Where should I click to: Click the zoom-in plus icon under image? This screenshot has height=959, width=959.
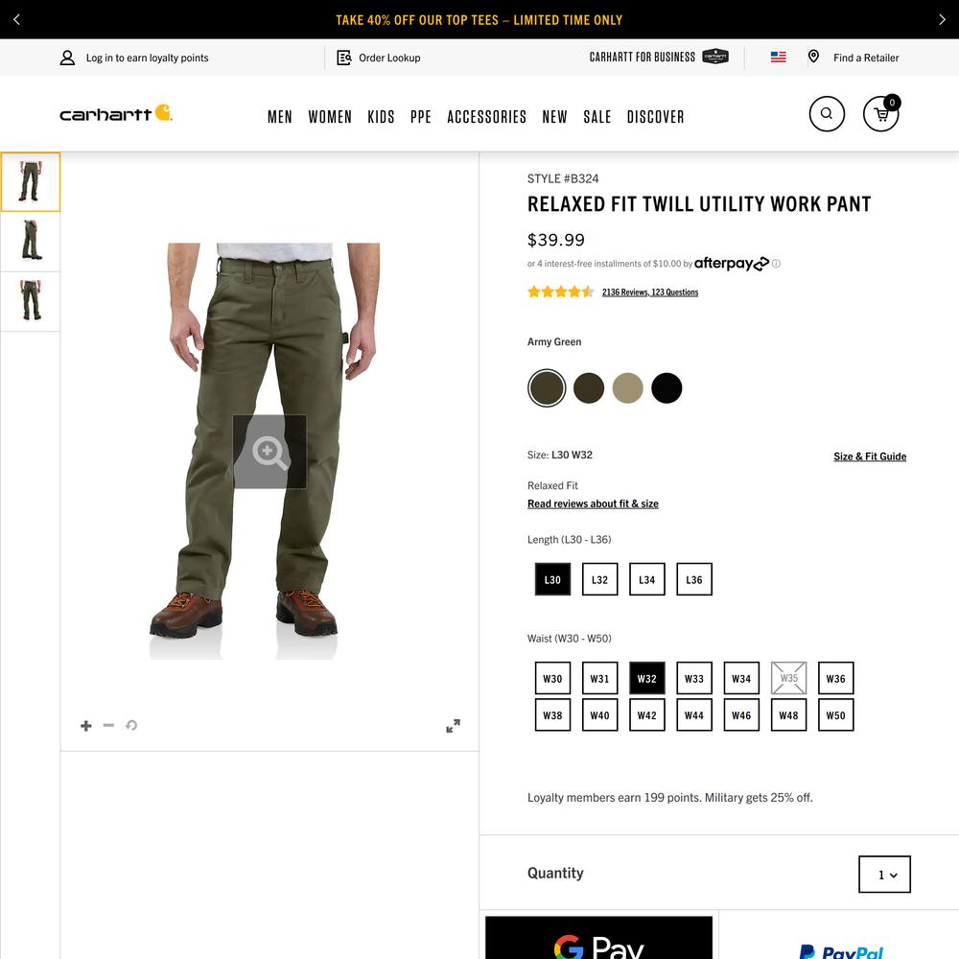[x=85, y=725]
